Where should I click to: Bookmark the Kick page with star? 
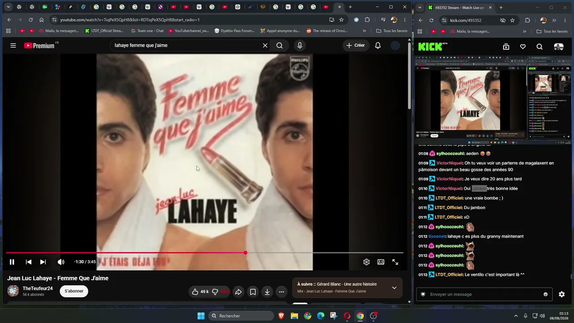pyautogui.click(x=512, y=20)
